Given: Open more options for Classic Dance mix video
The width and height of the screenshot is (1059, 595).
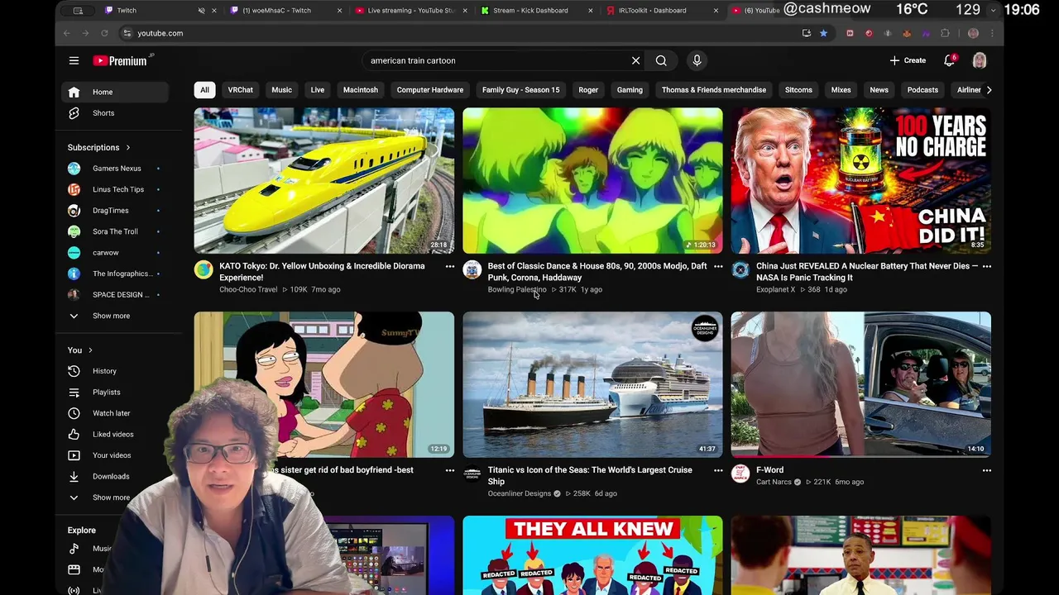Looking at the screenshot, I should point(718,266).
